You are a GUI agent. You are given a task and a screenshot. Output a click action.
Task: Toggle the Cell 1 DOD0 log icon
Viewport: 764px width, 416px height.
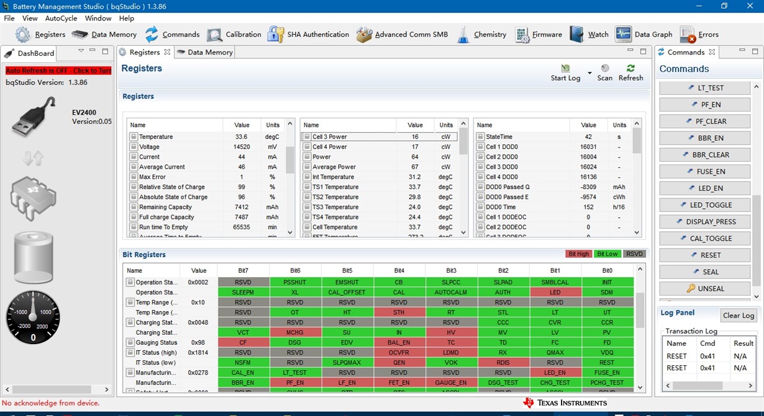480,147
